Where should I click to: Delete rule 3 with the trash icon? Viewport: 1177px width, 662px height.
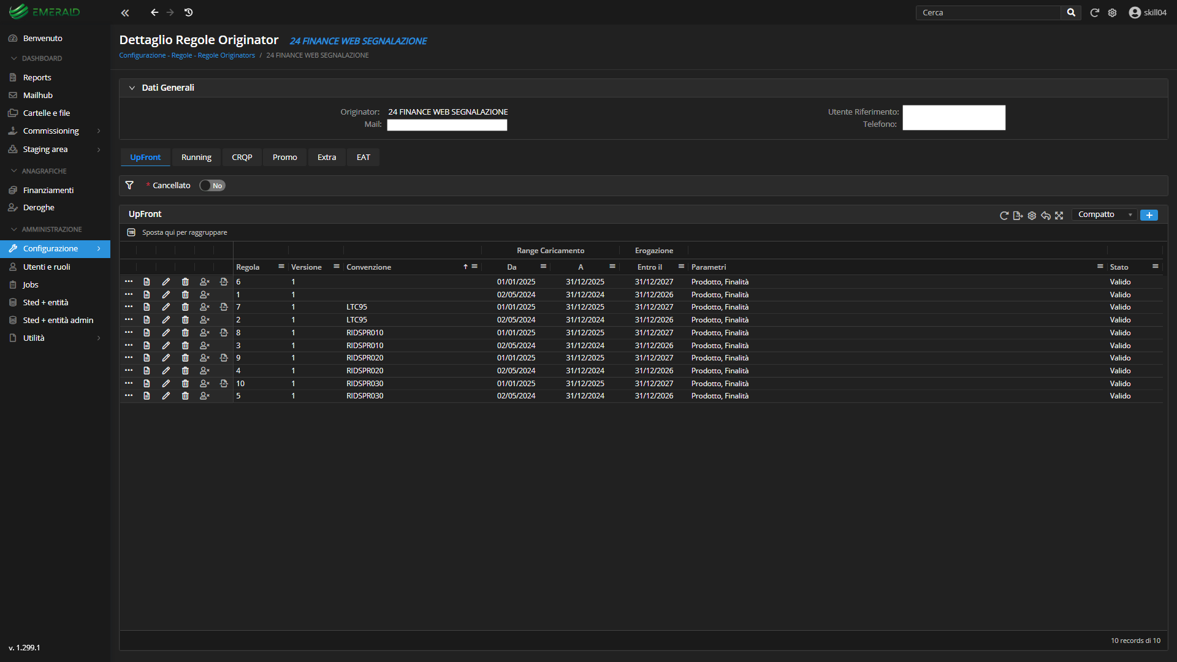coord(185,346)
